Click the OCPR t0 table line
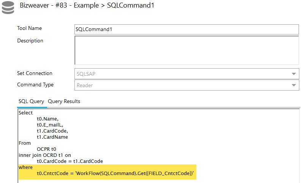302x183 pixels. (x=46, y=149)
